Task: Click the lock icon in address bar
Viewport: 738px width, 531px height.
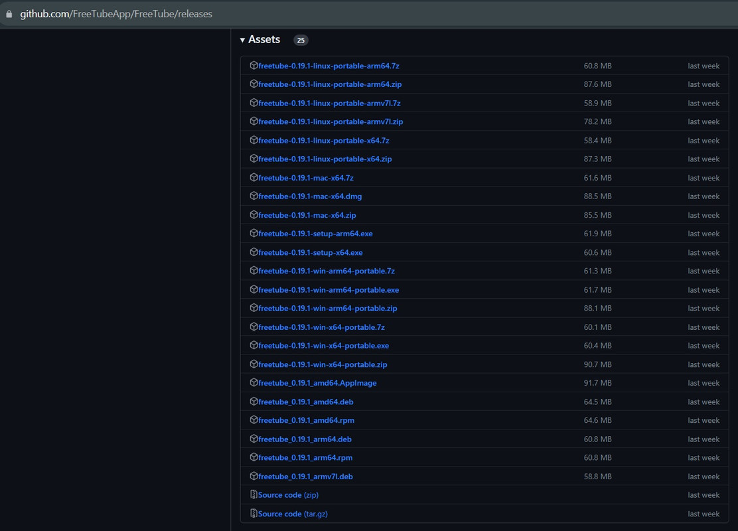Action: coord(9,14)
